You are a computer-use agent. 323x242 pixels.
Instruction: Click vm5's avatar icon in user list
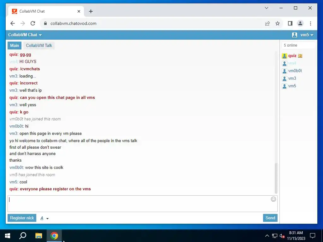pyautogui.click(x=285, y=86)
